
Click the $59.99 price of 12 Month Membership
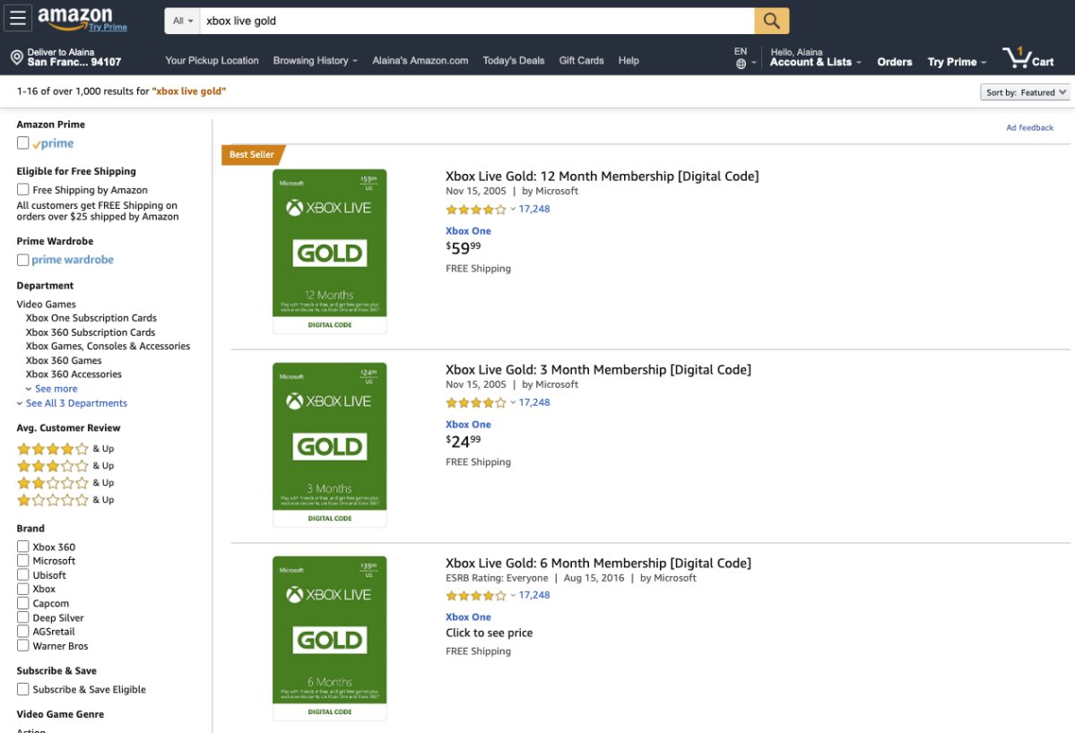[x=464, y=248]
